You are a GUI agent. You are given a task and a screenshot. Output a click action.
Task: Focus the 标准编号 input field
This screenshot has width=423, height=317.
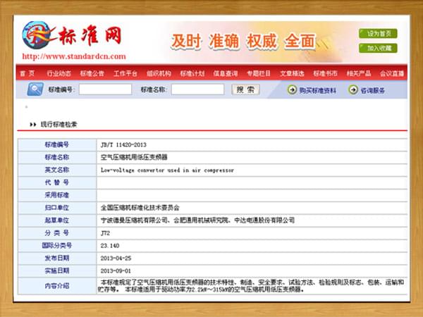click(x=105, y=89)
